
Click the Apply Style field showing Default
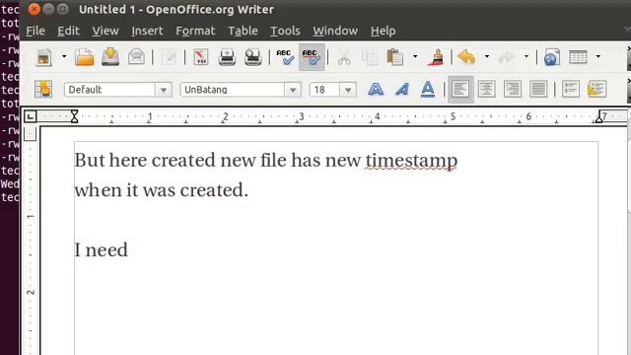[x=109, y=90]
